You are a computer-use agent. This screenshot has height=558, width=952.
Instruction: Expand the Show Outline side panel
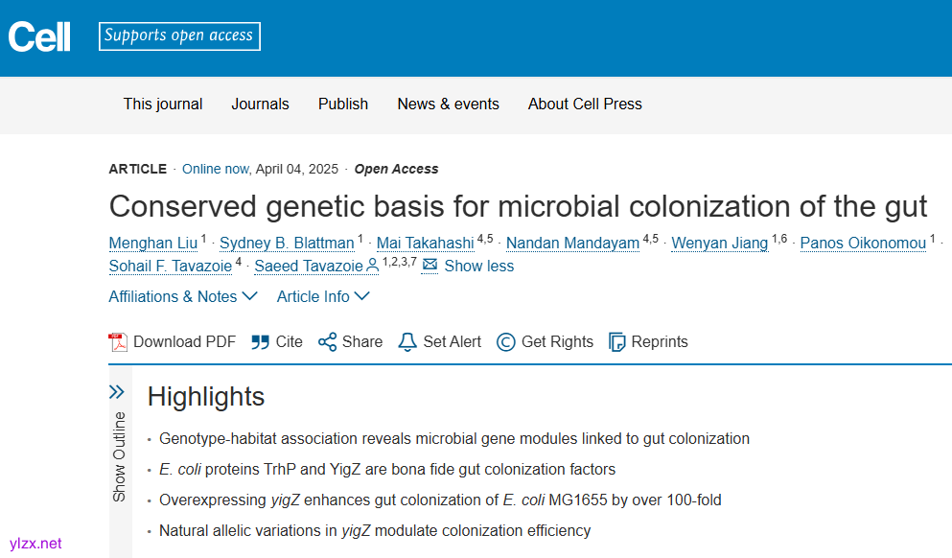click(x=117, y=392)
